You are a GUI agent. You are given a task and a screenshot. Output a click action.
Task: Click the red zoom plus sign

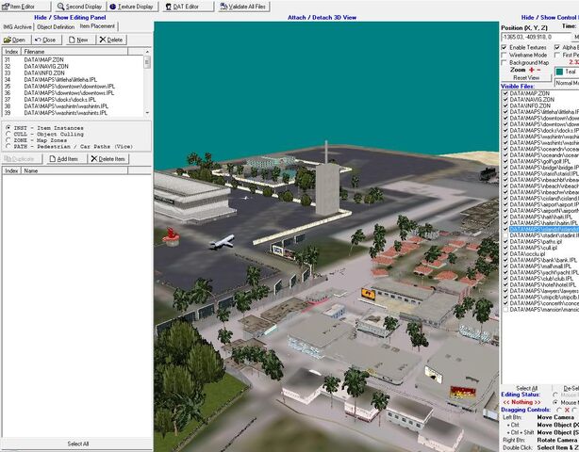pos(531,70)
